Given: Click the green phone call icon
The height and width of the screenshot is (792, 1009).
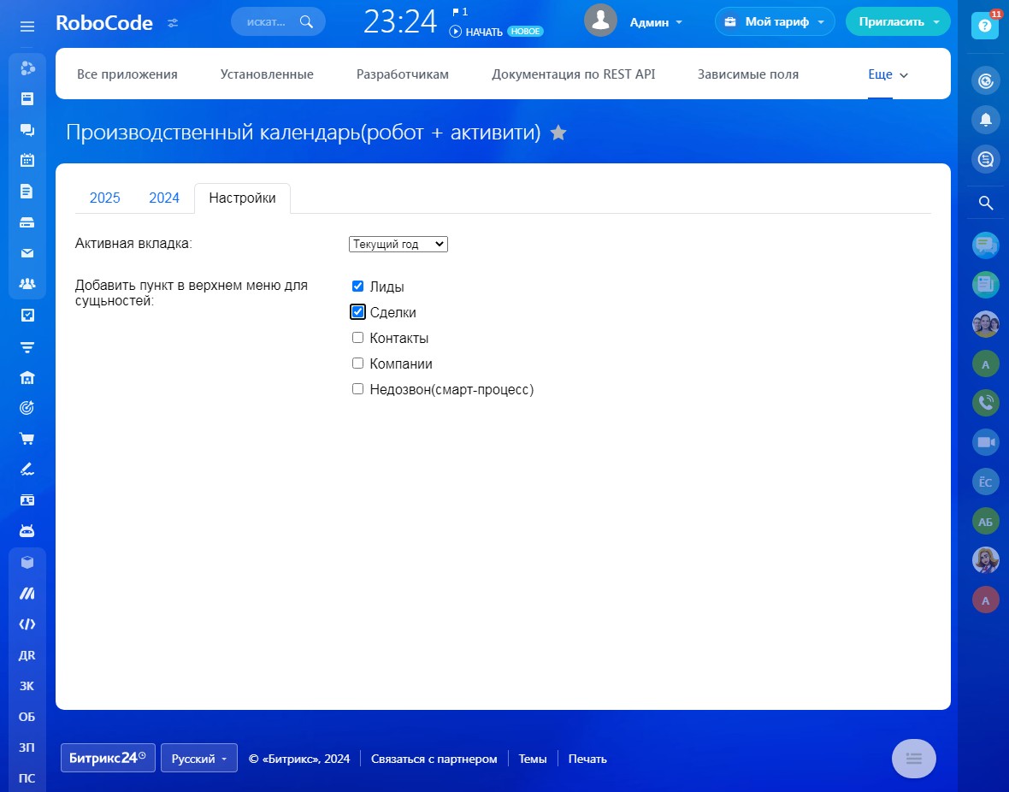Looking at the screenshot, I should point(985,402).
